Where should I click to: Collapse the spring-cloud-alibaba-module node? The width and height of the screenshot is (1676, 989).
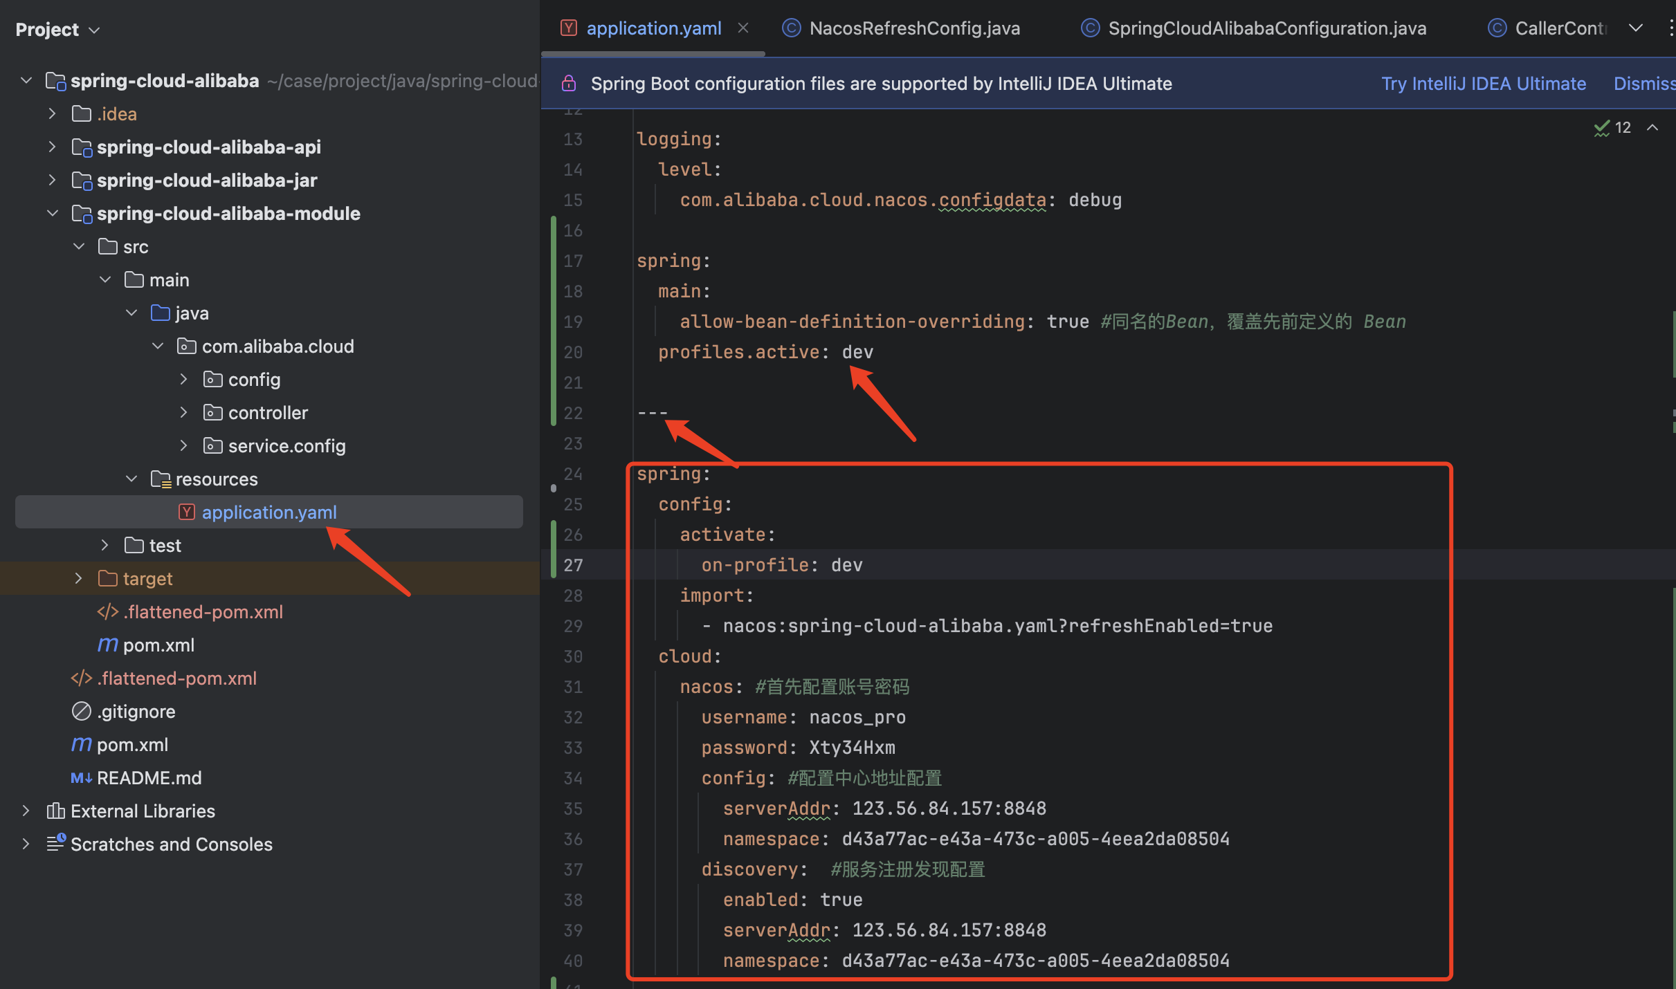coord(53,213)
